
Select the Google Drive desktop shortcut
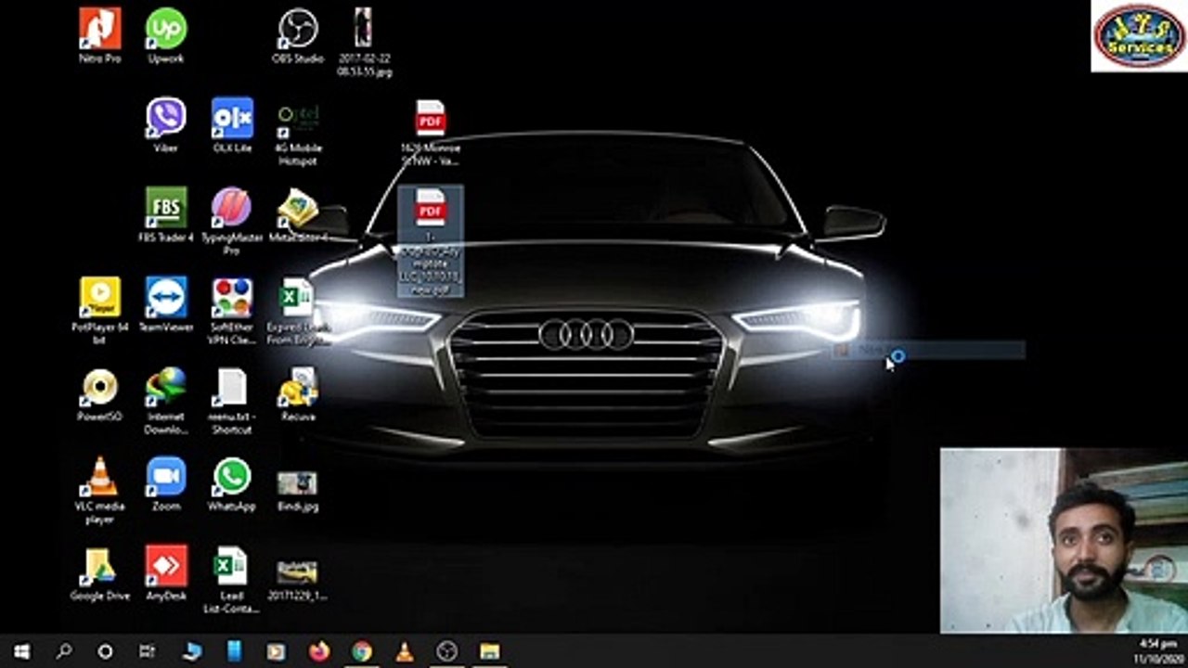tap(99, 574)
